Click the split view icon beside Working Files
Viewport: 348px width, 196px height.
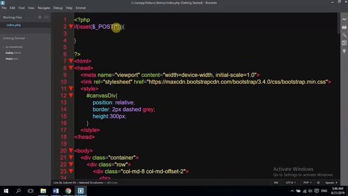[47, 17]
